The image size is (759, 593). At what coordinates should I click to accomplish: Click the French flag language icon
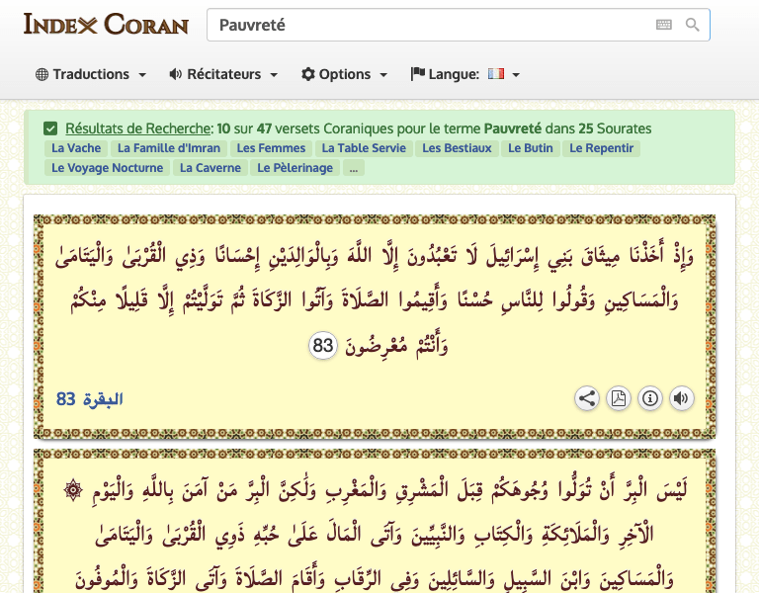496,73
